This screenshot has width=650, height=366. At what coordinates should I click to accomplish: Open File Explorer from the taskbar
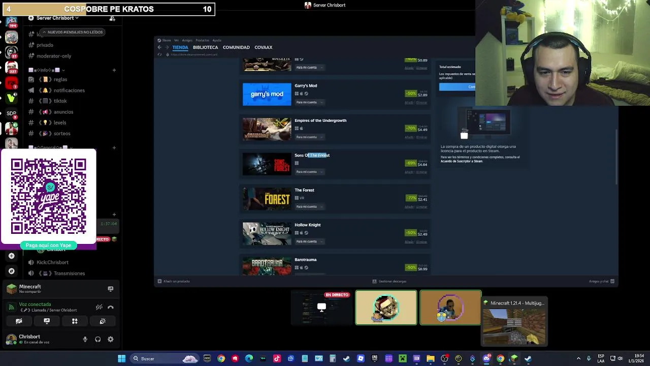[x=430, y=358]
